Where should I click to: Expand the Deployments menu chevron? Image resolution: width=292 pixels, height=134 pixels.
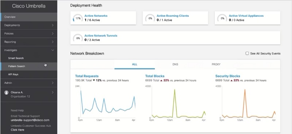tap(53, 25)
